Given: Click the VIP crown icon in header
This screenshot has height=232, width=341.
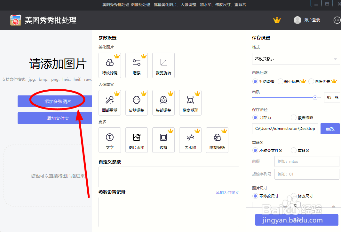Looking at the screenshot, I should [x=277, y=20].
